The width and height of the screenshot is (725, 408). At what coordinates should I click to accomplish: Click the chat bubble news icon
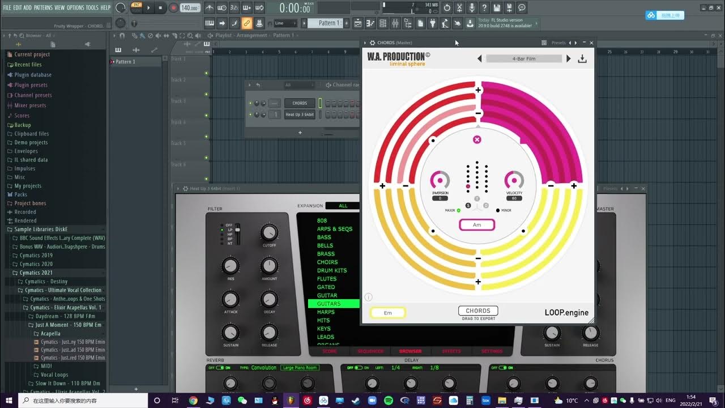tap(522, 8)
